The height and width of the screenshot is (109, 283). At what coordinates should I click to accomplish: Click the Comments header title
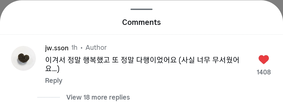pos(141,22)
